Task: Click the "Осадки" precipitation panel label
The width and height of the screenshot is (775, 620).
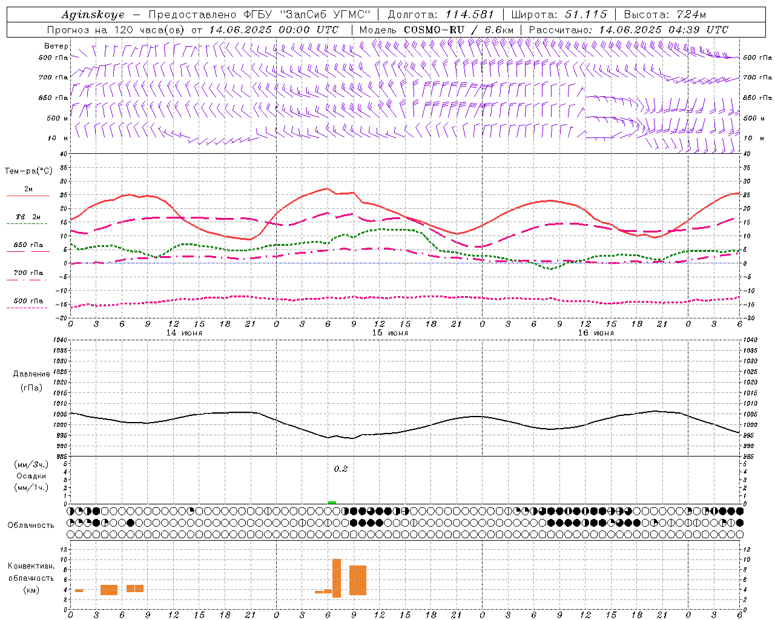Action: [x=31, y=476]
